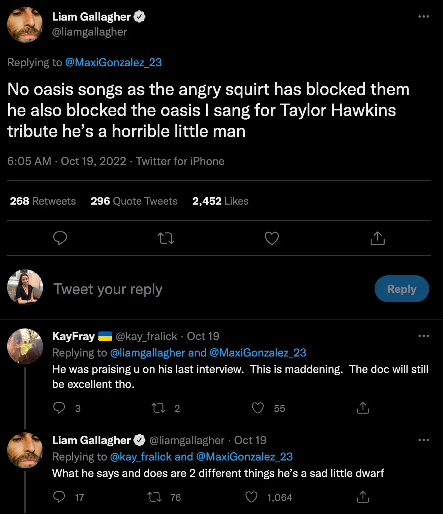Open more options on KayFray's reply
The image size is (443, 514).
424,336
